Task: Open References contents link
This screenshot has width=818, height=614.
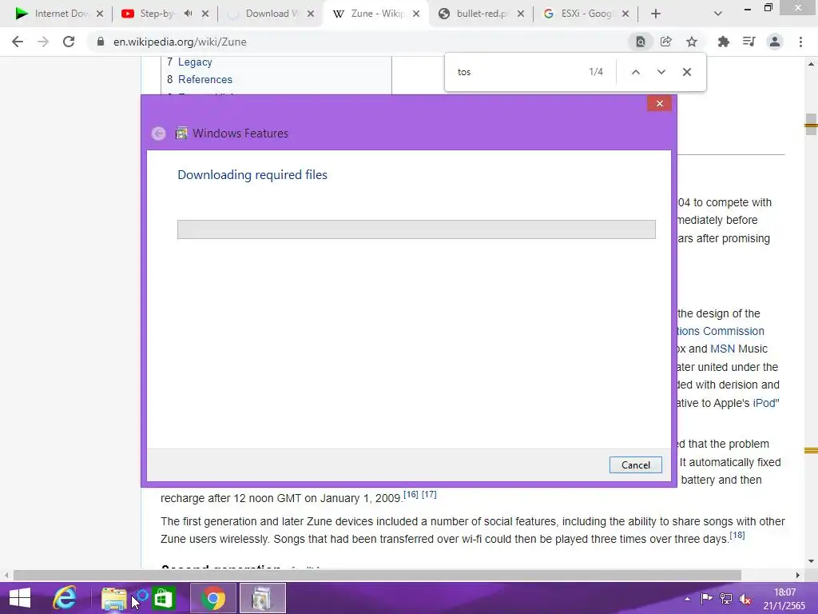Action: (x=205, y=79)
